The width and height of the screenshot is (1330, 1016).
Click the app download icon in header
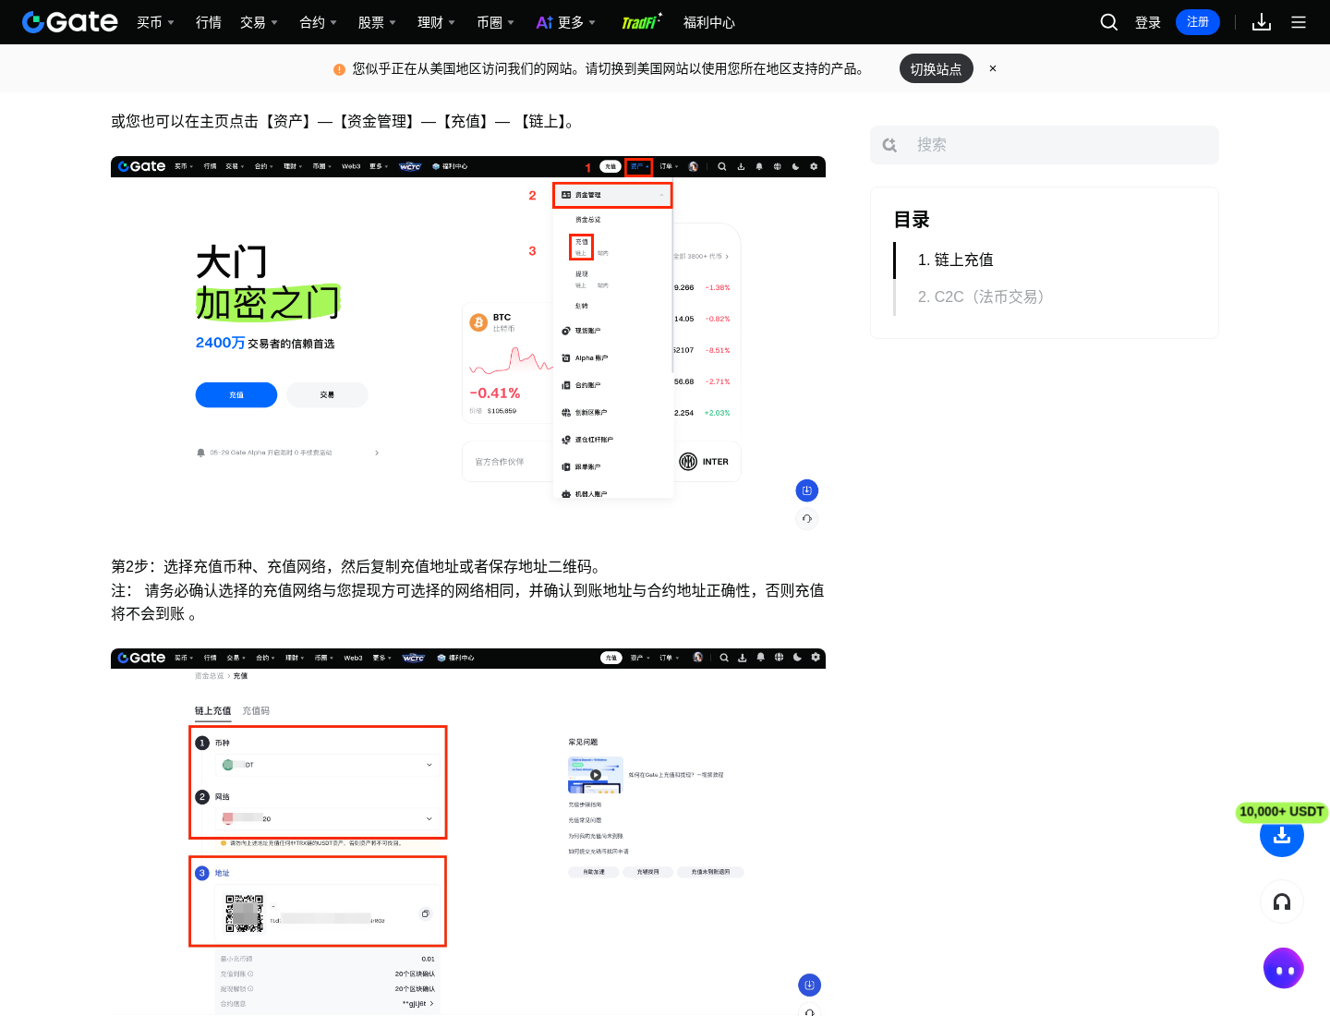pyautogui.click(x=1262, y=22)
